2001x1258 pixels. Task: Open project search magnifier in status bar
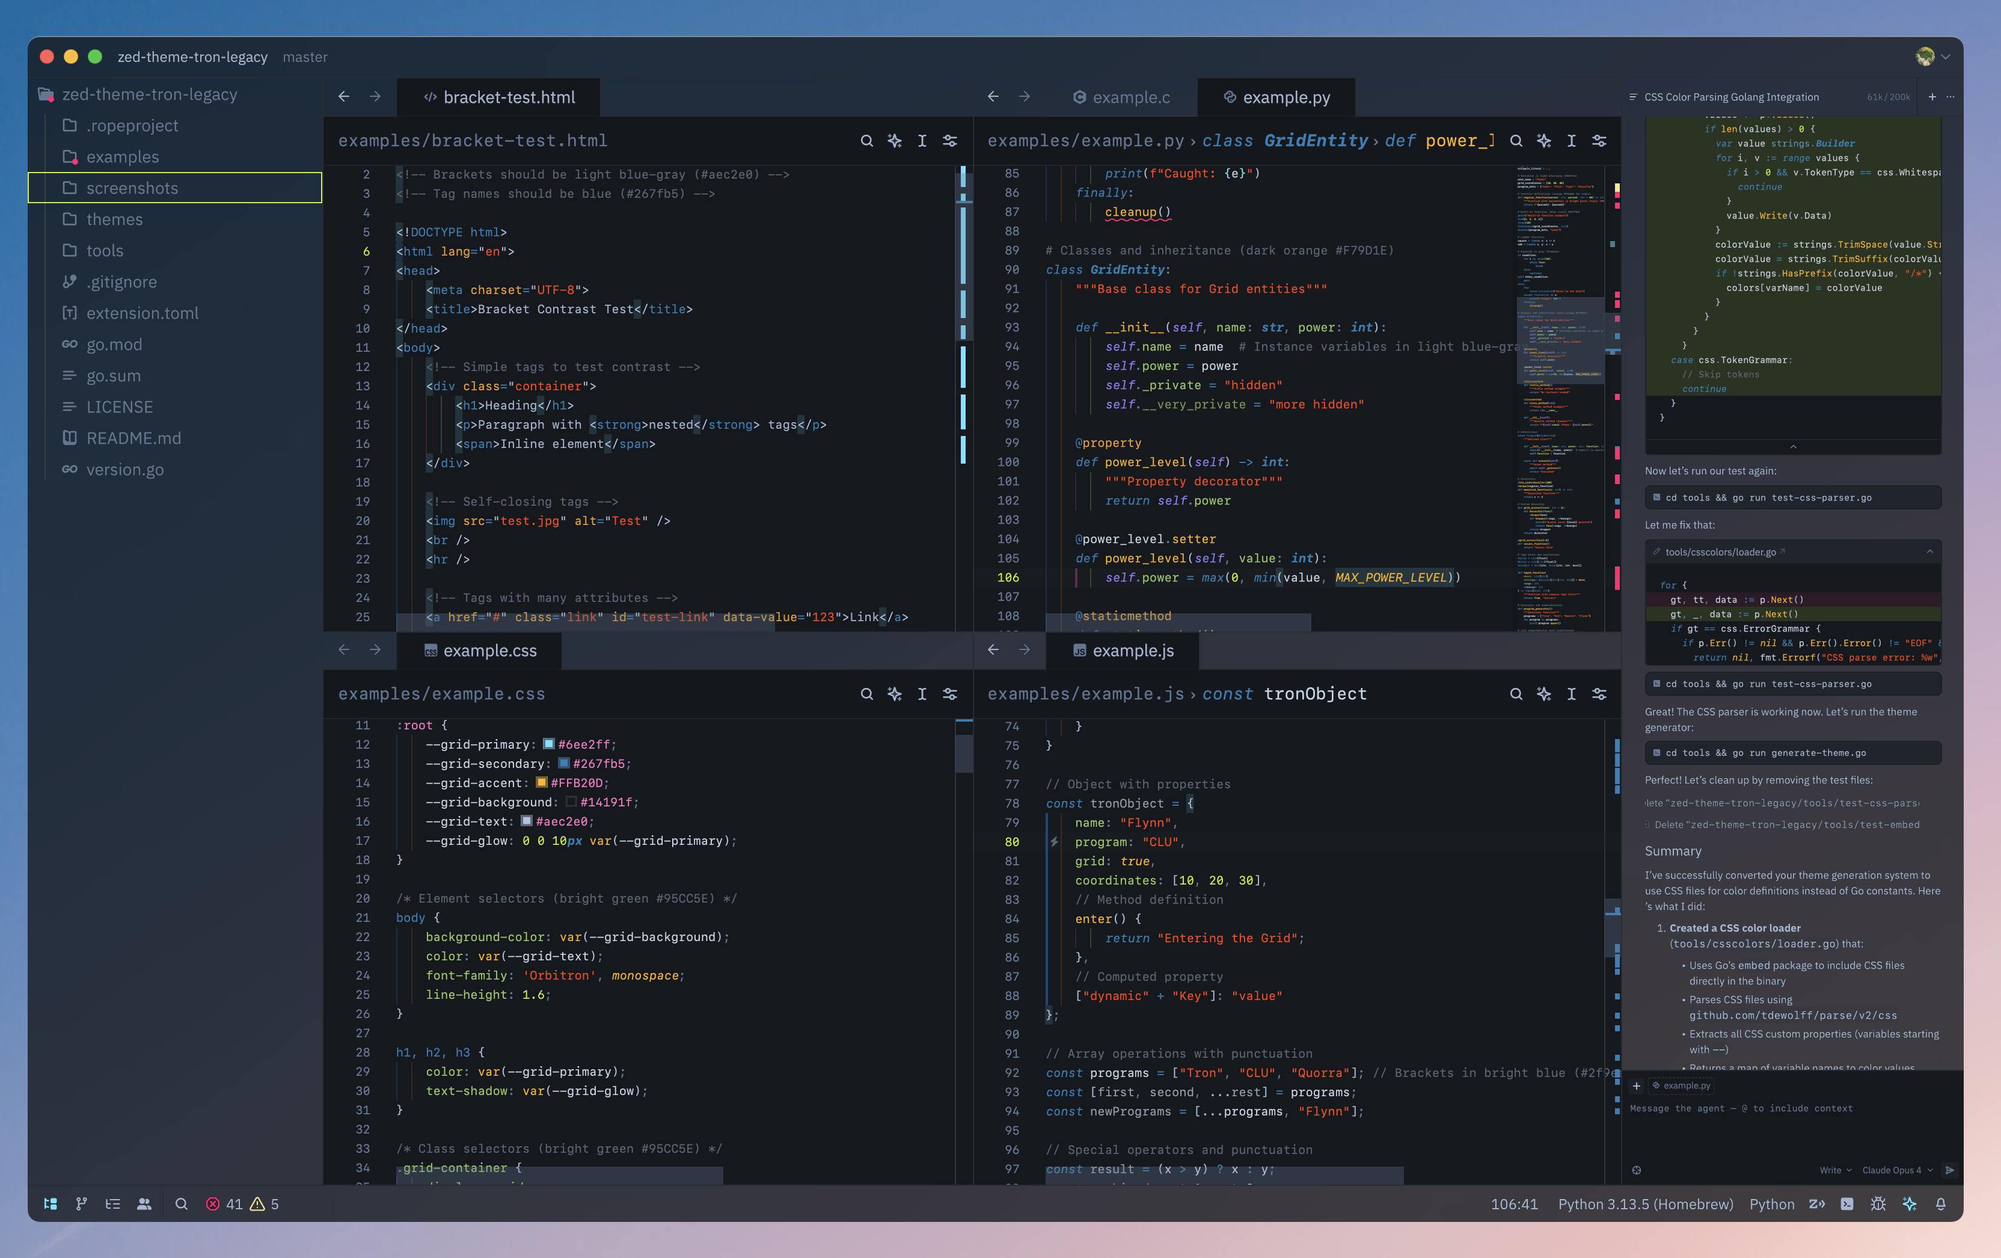(181, 1203)
